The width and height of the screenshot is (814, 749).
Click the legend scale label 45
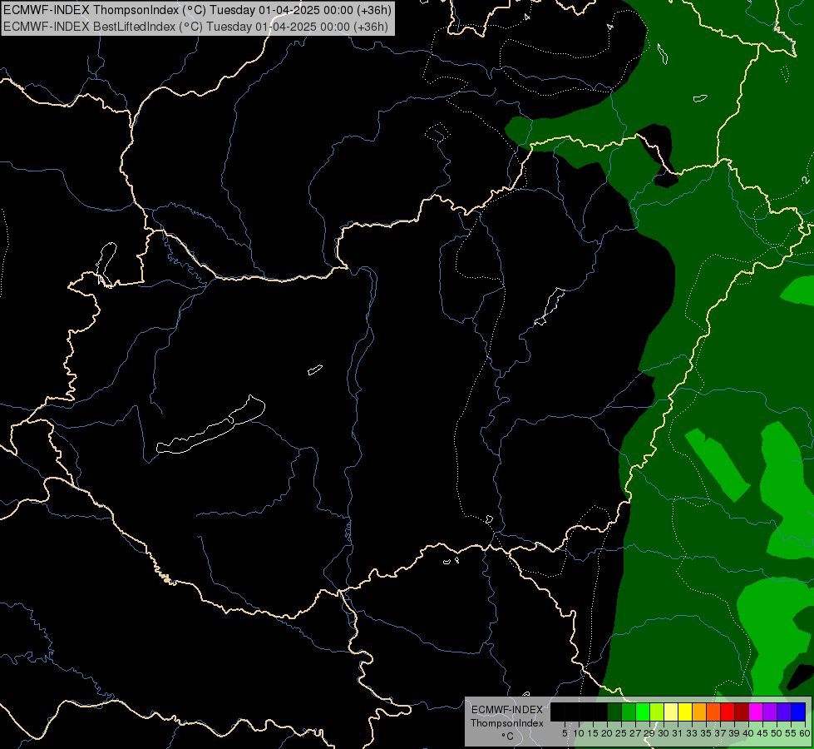pos(762,733)
